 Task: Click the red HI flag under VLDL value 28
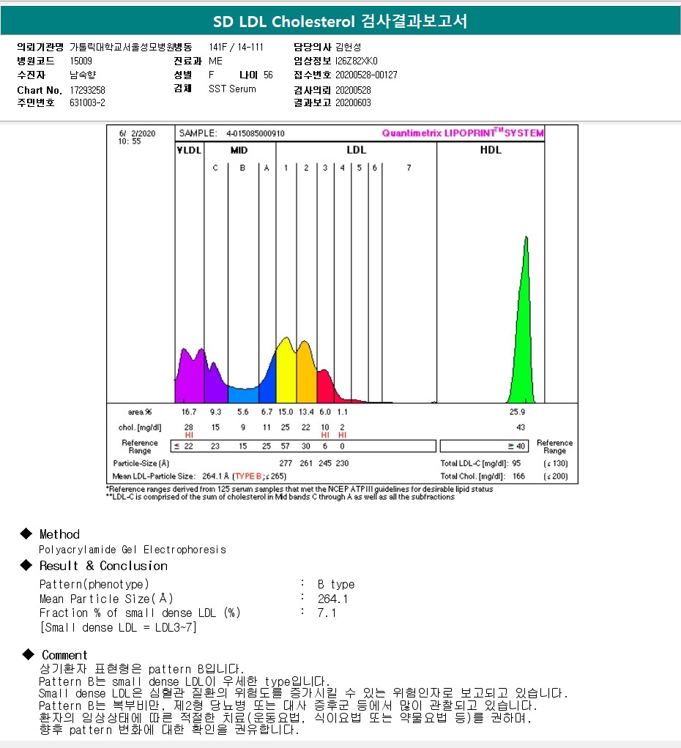pos(189,435)
